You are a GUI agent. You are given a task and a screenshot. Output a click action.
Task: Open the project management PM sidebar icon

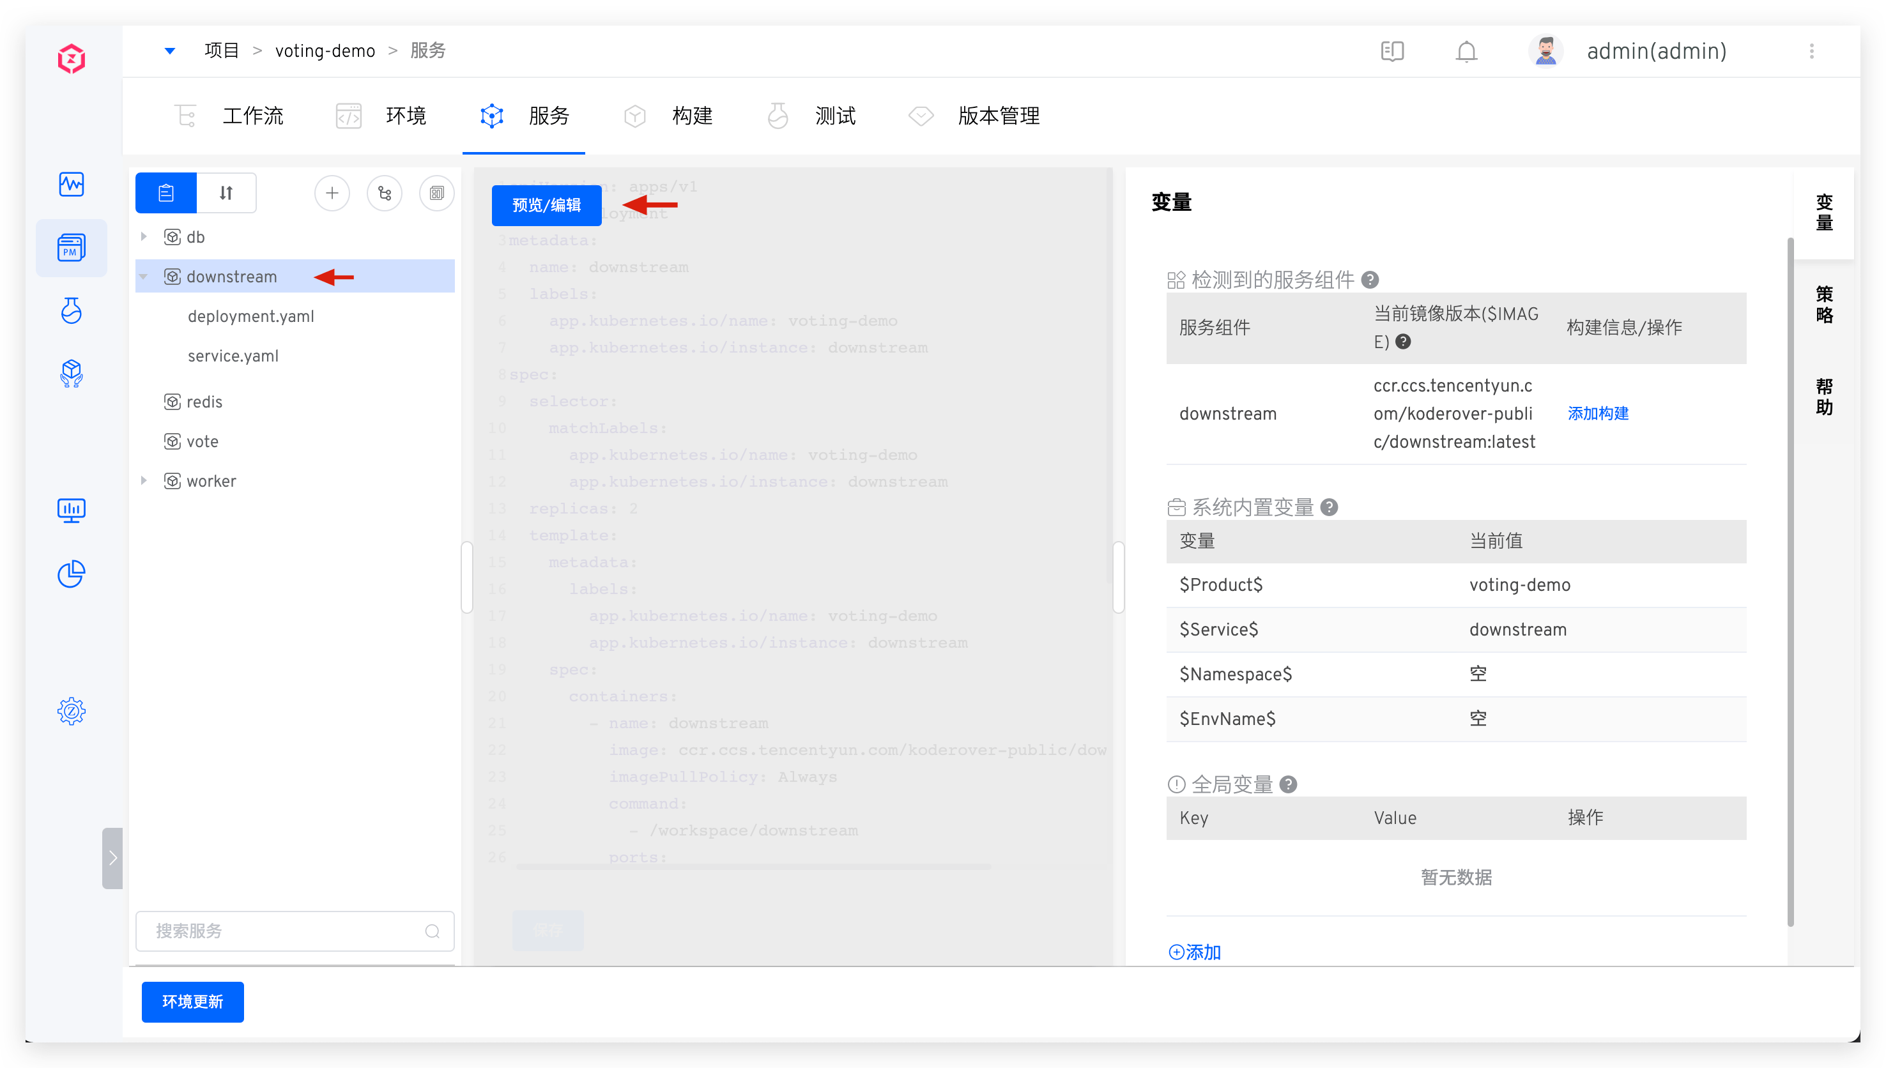click(71, 248)
